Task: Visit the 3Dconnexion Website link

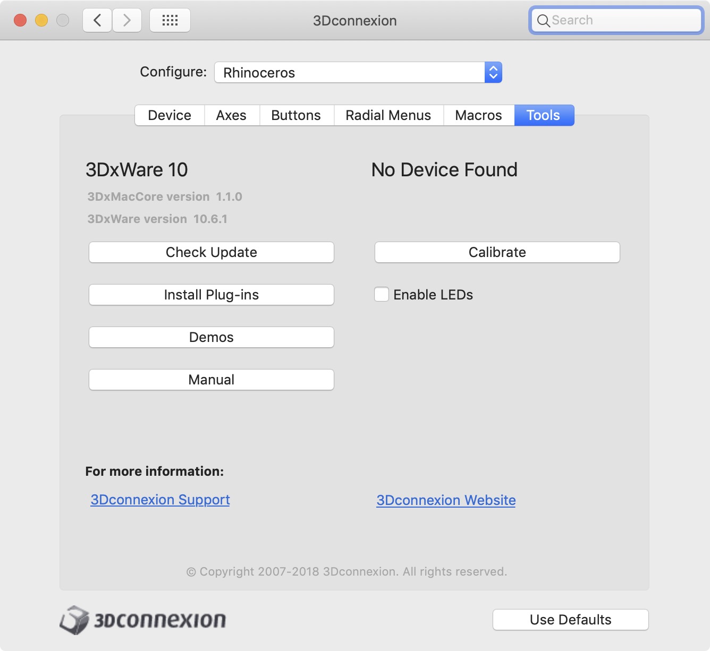Action: pos(446,500)
